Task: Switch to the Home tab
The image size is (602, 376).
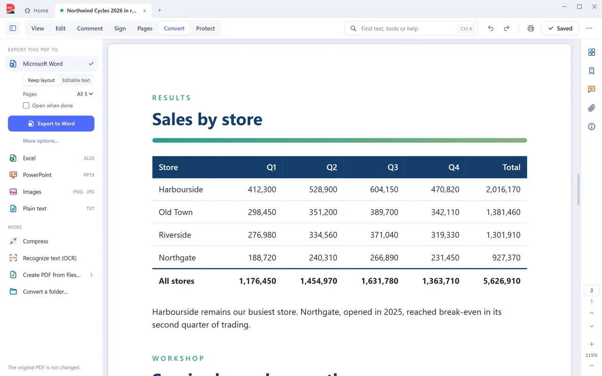Action: click(x=37, y=10)
